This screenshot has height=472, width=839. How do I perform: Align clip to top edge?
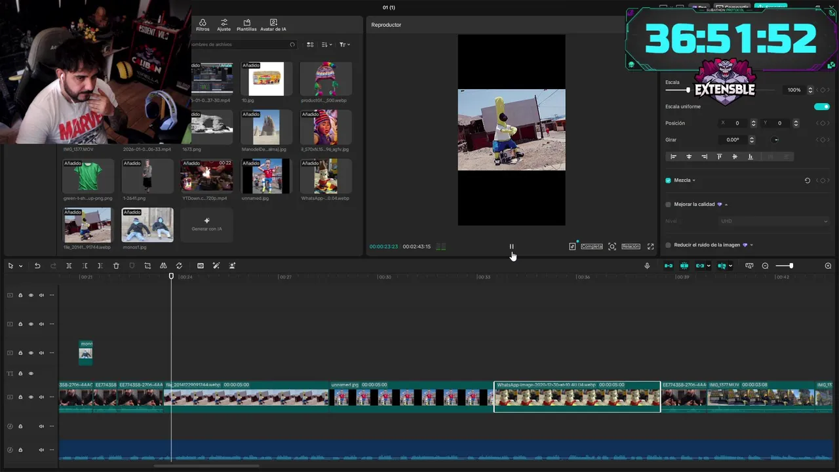(719, 157)
